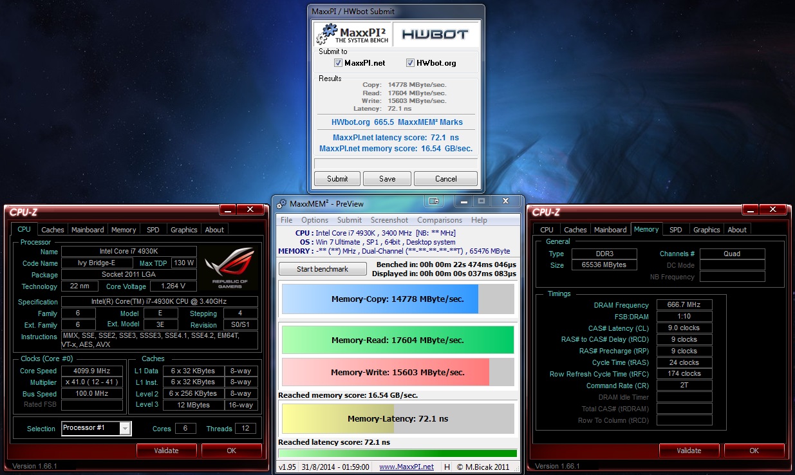Screen dimensions: 795x475
Task: Switch to Mainboard tab in left CPU-Z window
Action: click(x=88, y=230)
